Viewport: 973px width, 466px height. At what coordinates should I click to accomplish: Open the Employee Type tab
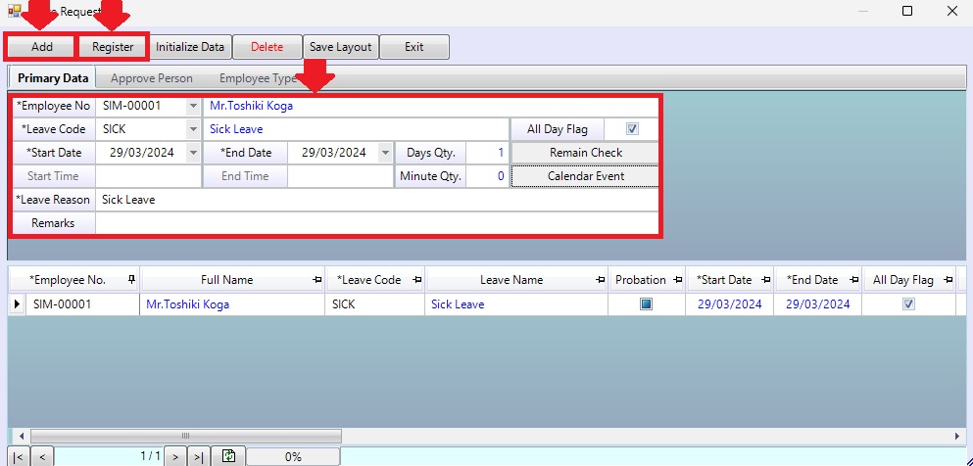[257, 78]
